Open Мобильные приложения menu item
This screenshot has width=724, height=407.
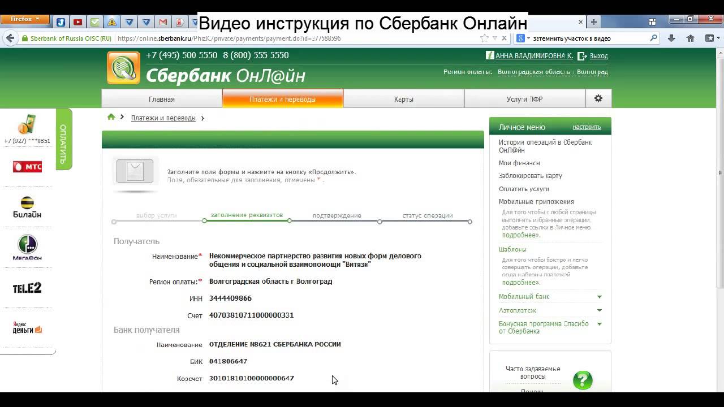536,202
